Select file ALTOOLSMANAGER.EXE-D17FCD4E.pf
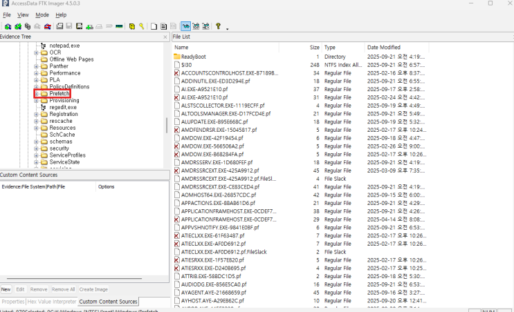This screenshot has width=514, height=312. pos(226,114)
